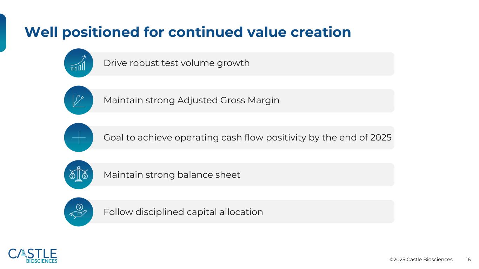Click the CASTLE wordmark in the logo

33,253
